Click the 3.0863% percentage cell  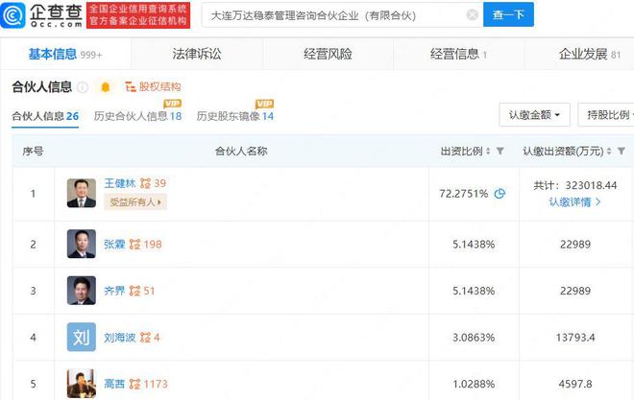(x=474, y=338)
